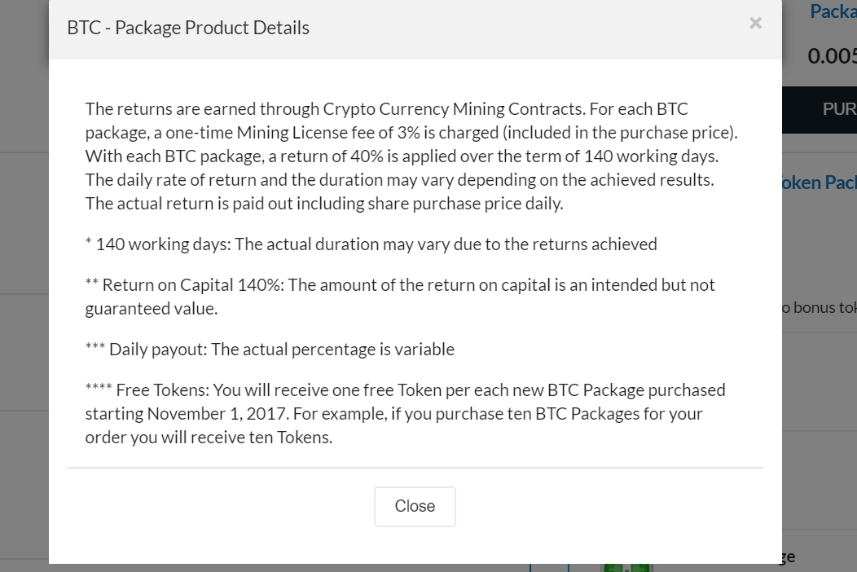Click the divider line above Close button

tap(415, 468)
